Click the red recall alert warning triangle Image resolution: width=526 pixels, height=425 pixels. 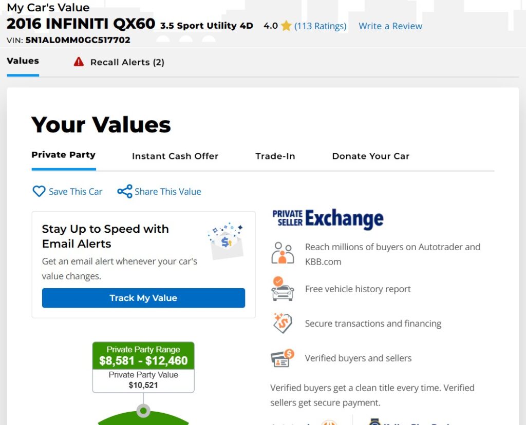point(79,62)
